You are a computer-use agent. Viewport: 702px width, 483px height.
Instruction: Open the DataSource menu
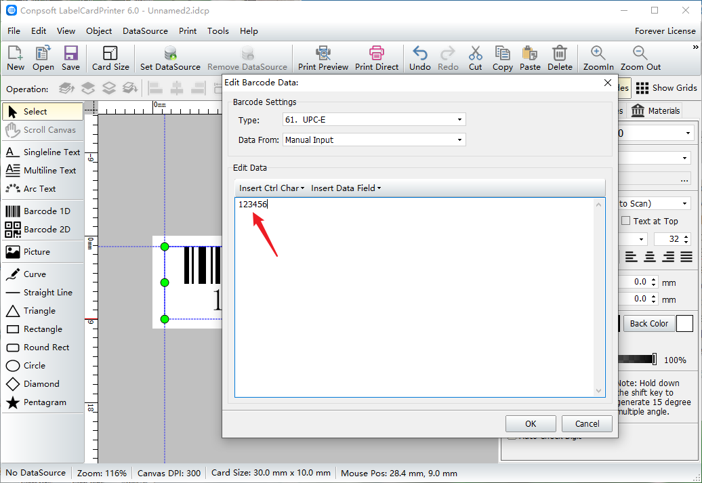click(145, 31)
